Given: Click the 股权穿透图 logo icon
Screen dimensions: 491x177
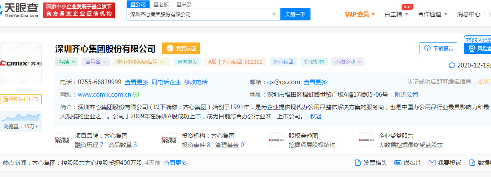Looking at the screenshot, I should click(277, 140).
